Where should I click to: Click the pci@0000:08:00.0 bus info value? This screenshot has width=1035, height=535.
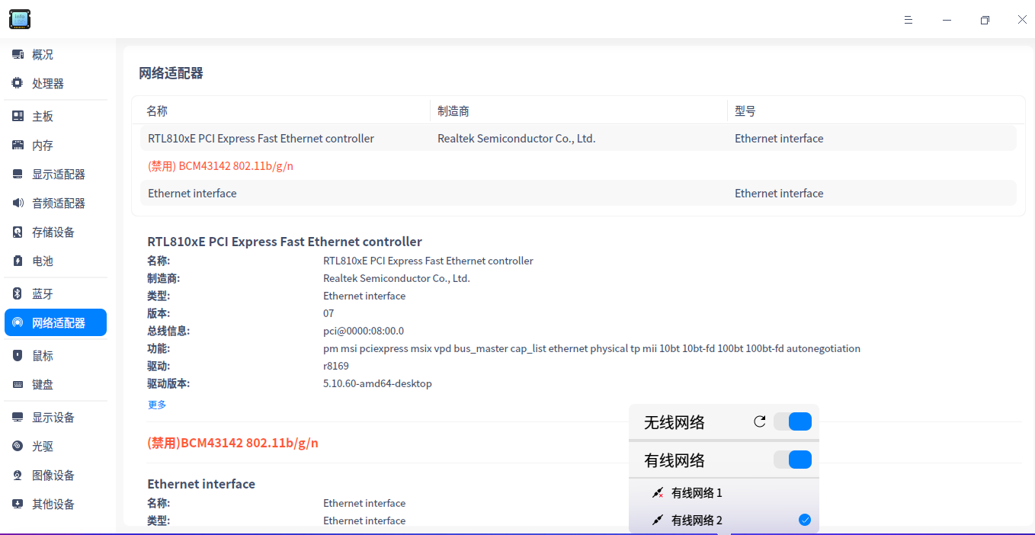point(364,331)
